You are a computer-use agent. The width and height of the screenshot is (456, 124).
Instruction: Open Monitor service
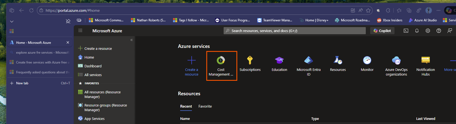pos(367,64)
